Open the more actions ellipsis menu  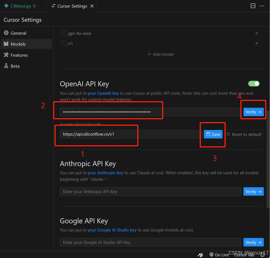pos(262,6)
